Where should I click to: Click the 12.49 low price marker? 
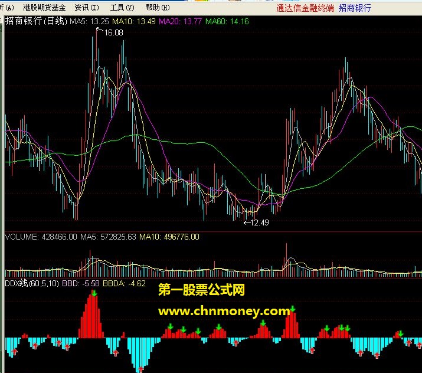click(x=260, y=223)
